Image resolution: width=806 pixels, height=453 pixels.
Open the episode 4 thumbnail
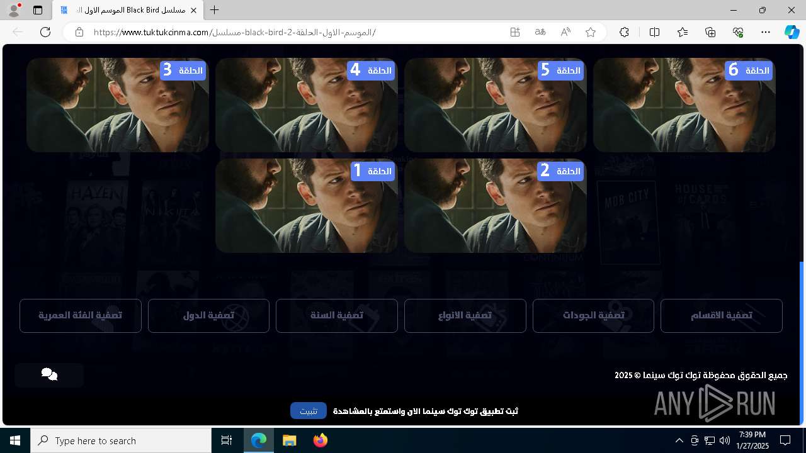(307, 105)
